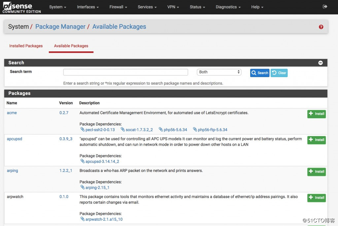Open the Both search scope dropdown
338x226 pixels.
click(219, 72)
